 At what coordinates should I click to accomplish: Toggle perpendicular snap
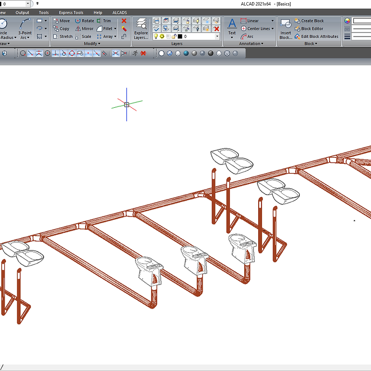(x=56, y=53)
